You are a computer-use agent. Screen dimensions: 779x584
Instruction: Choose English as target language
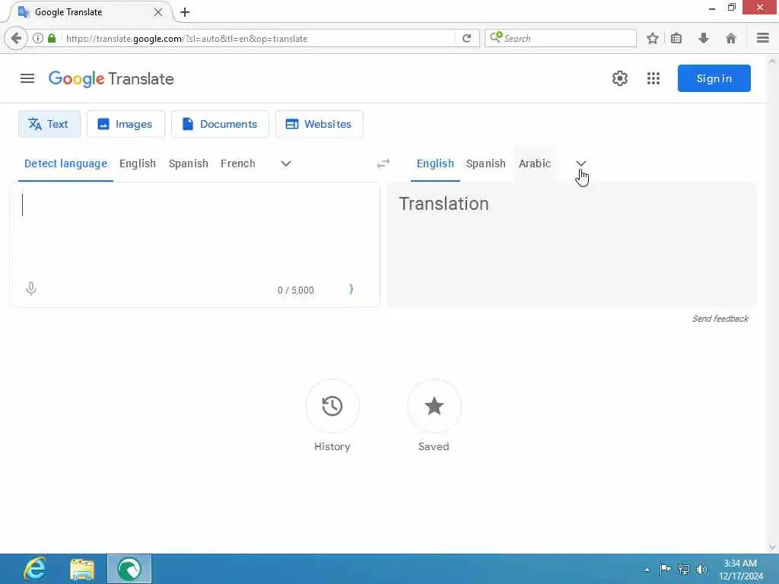(435, 163)
